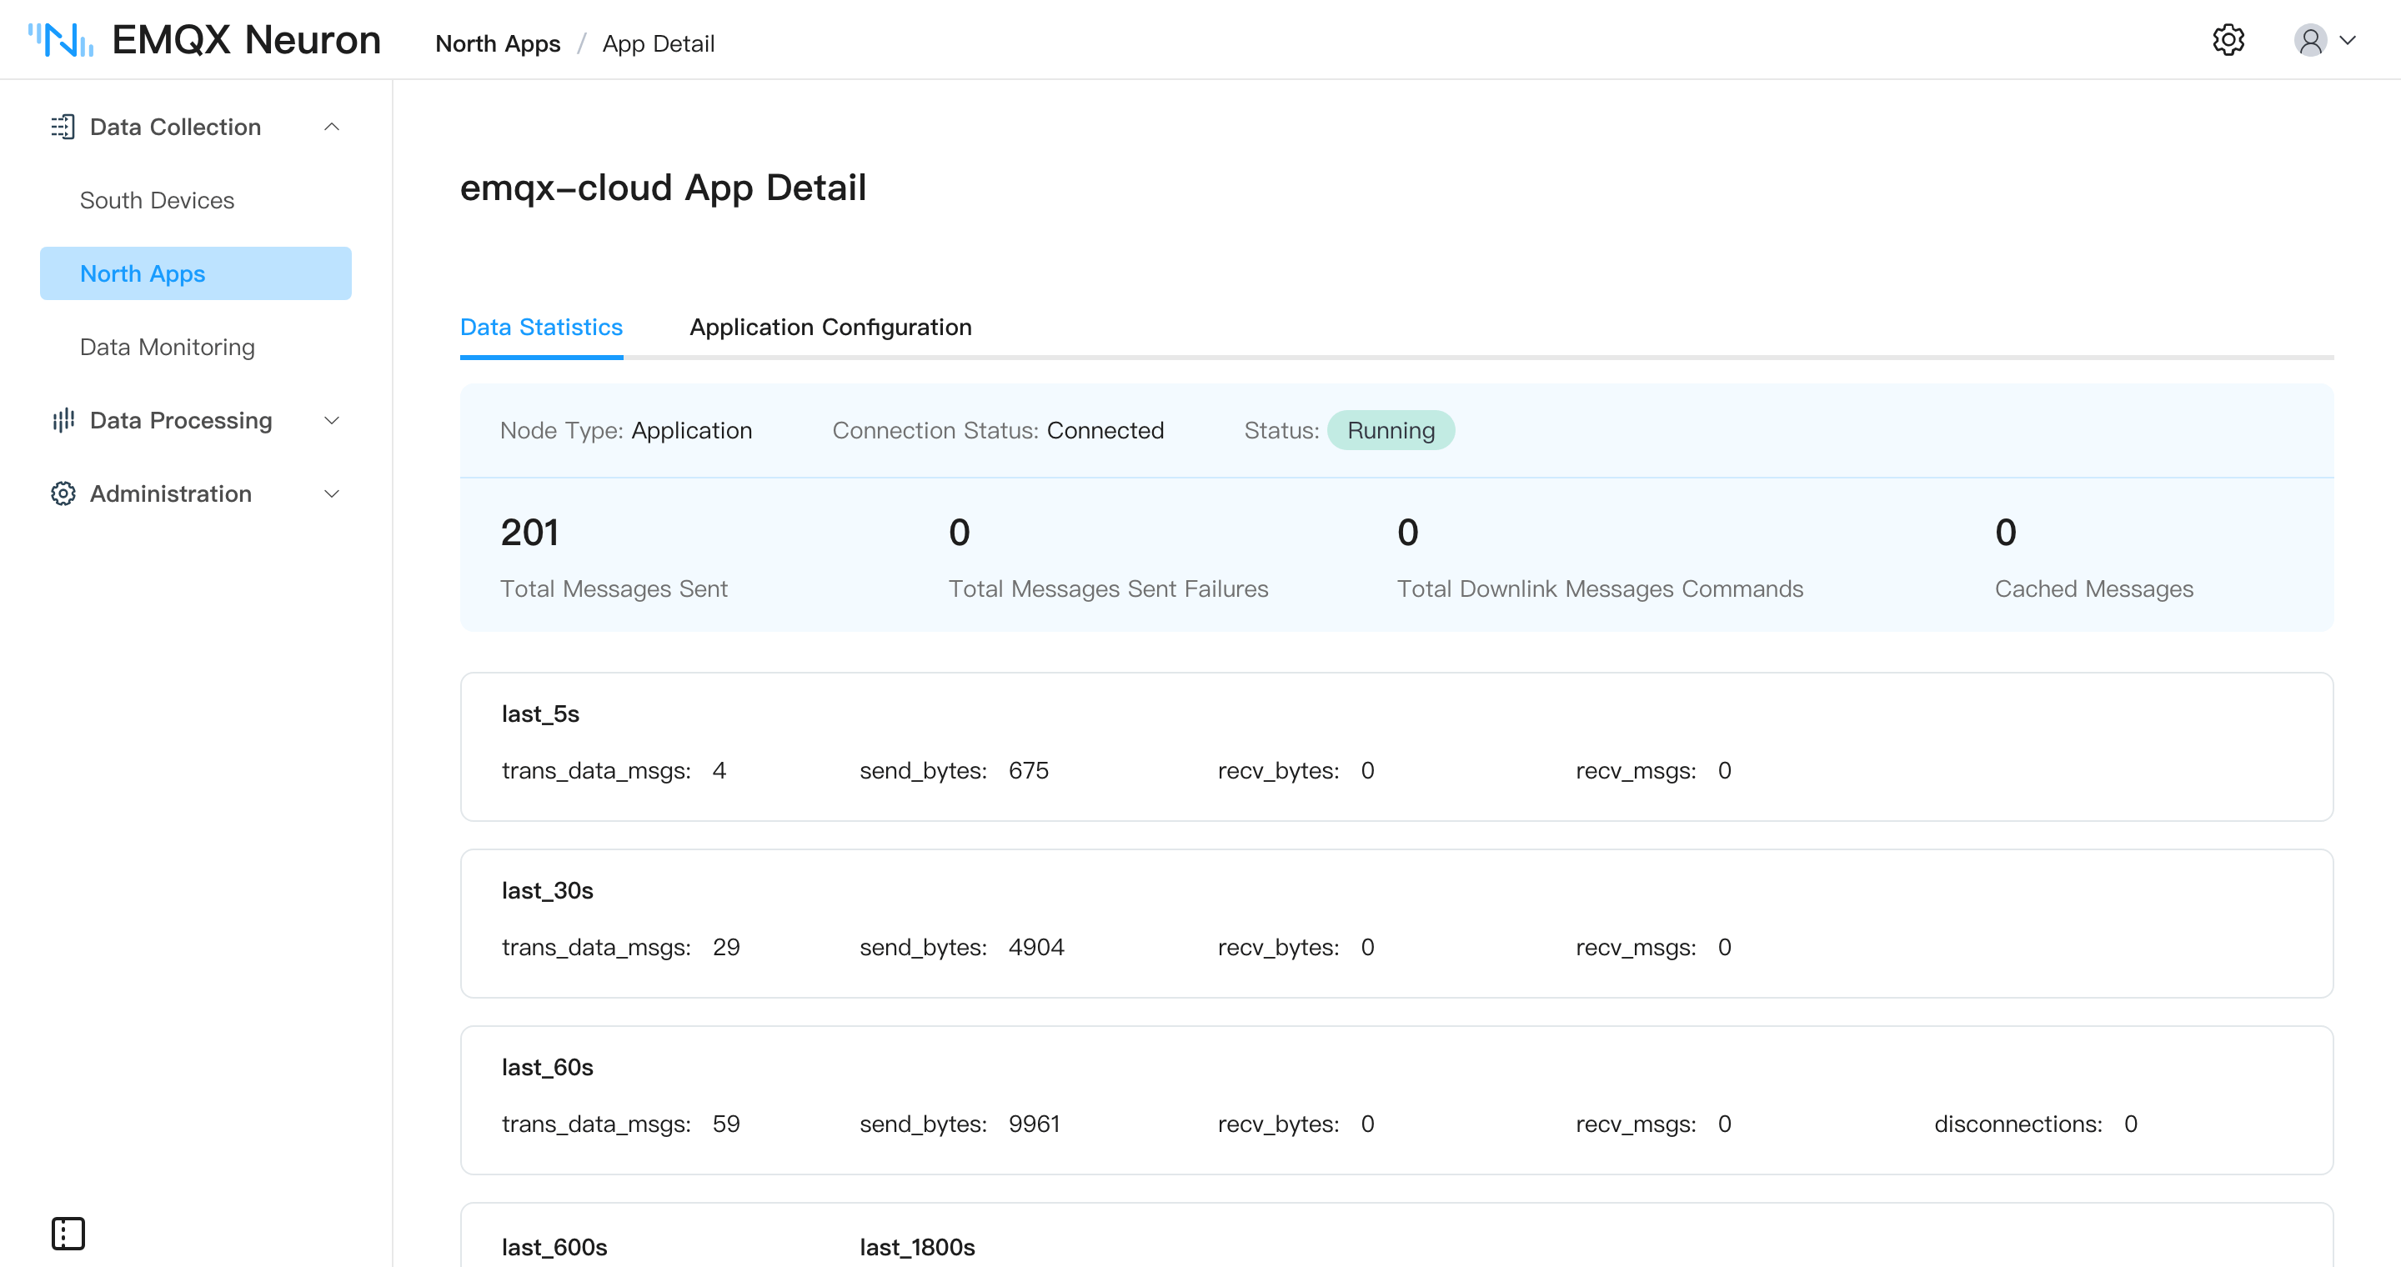Open the user avatar menu
This screenshot has height=1267, width=2401.
[2309, 40]
